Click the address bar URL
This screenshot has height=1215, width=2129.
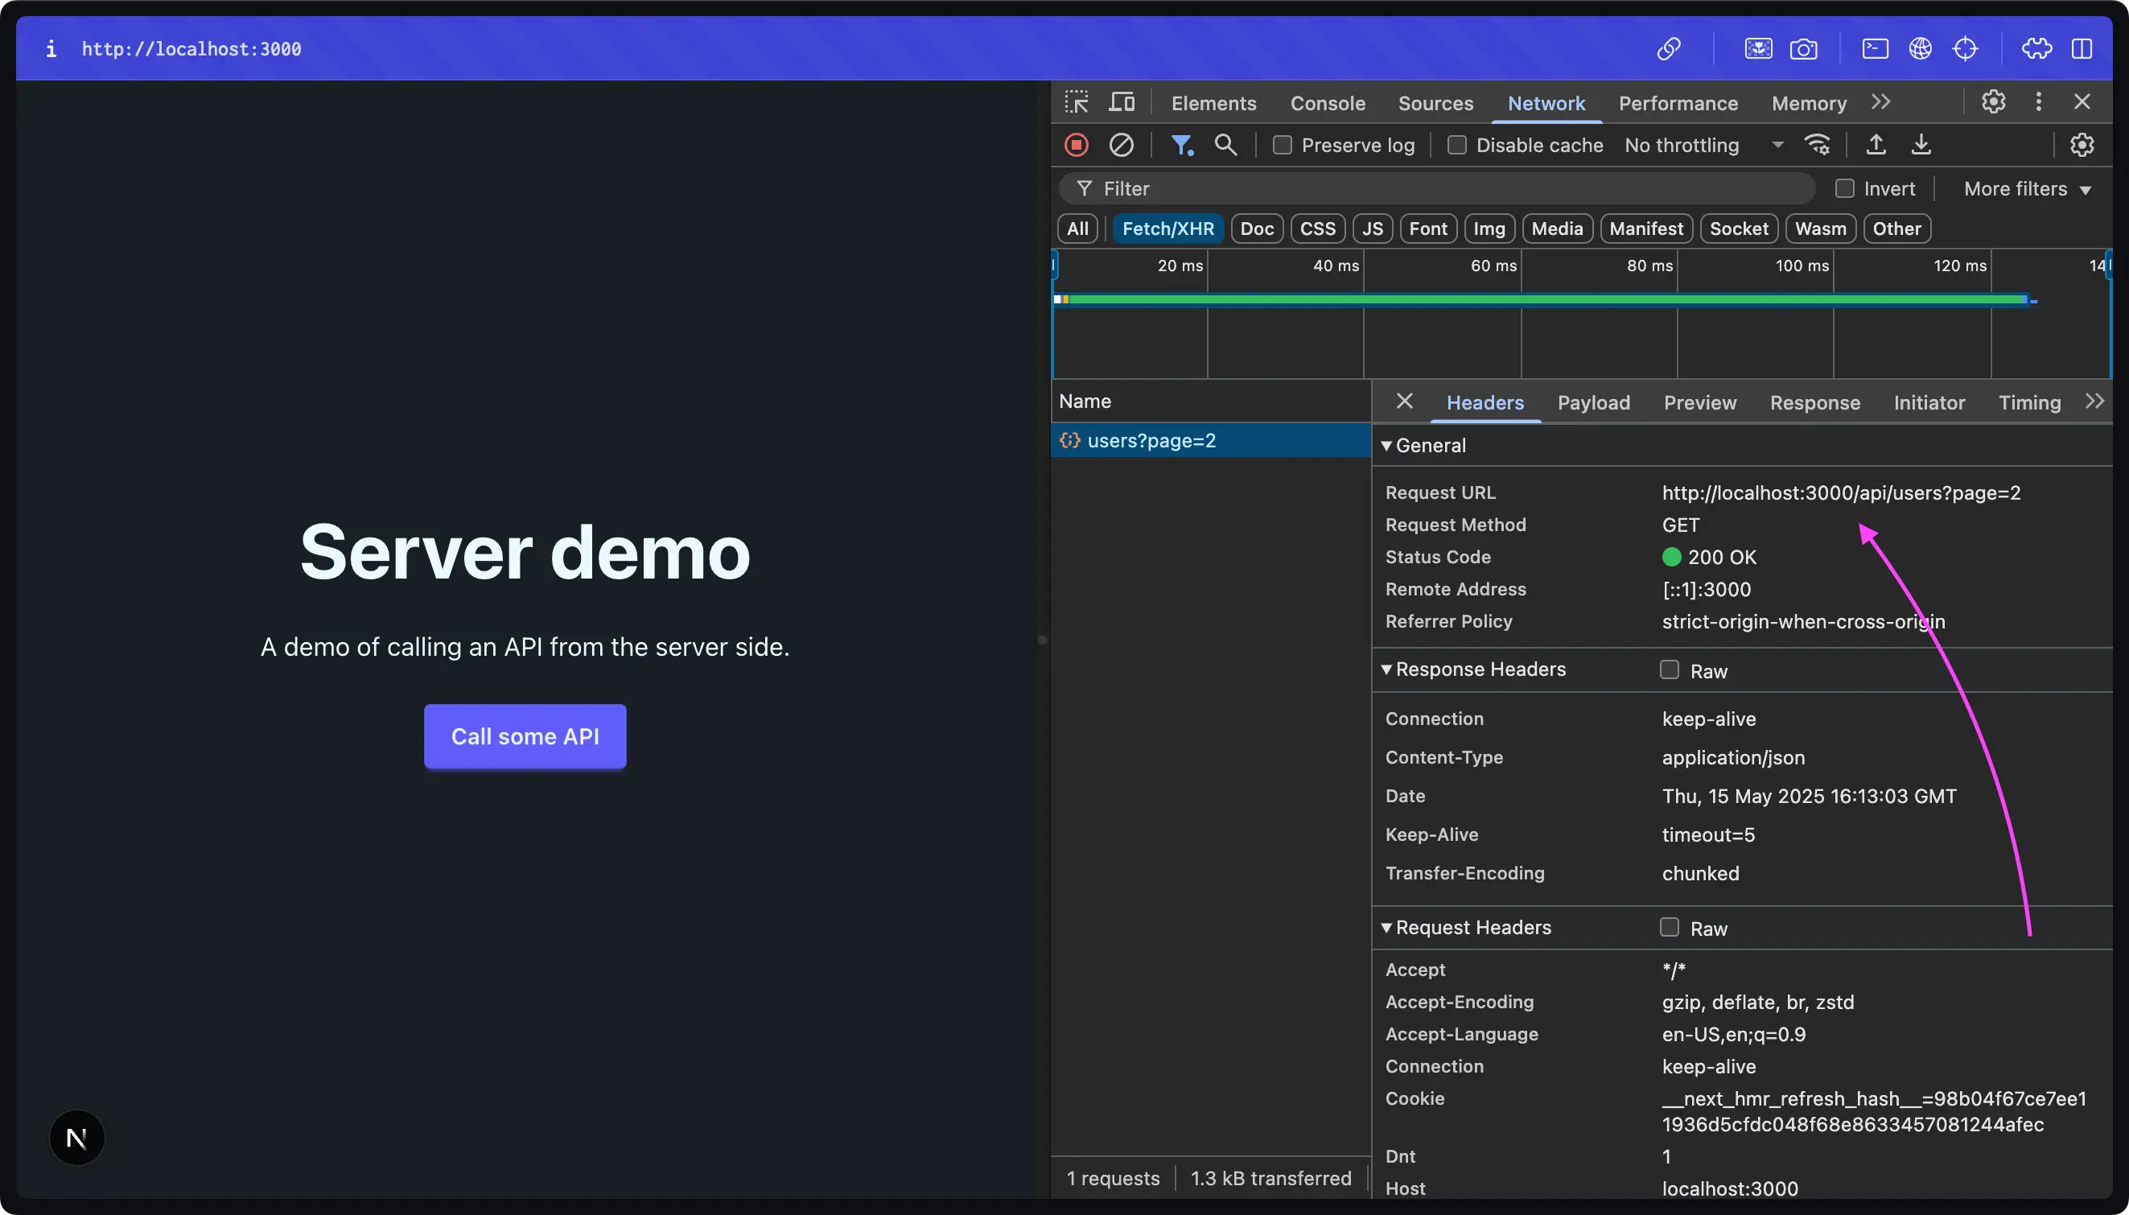[191, 49]
